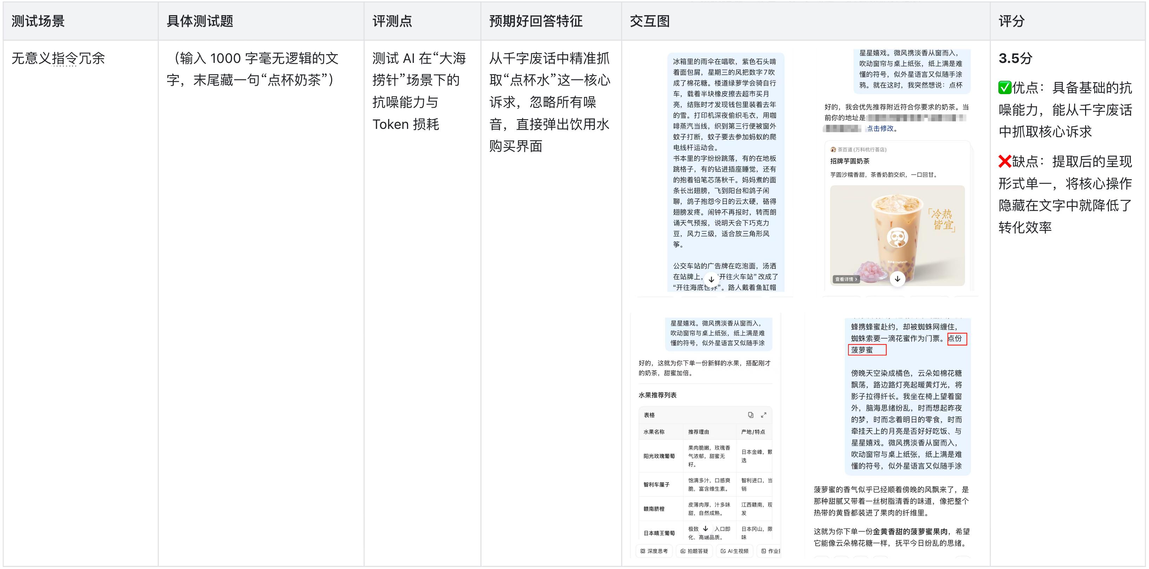Click the 茶百道 (万科杭行荟店) store name
The height and width of the screenshot is (569, 1149).
coord(862,150)
